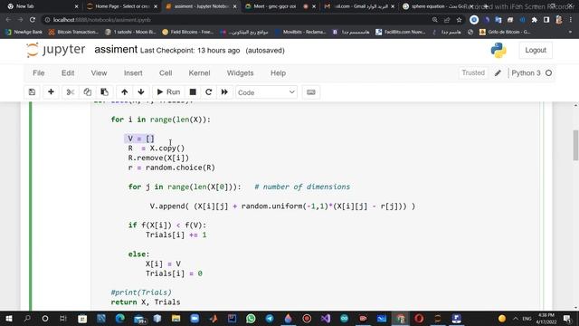
Task: Cut selected cells with scissors icon
Action: (71, 92)
